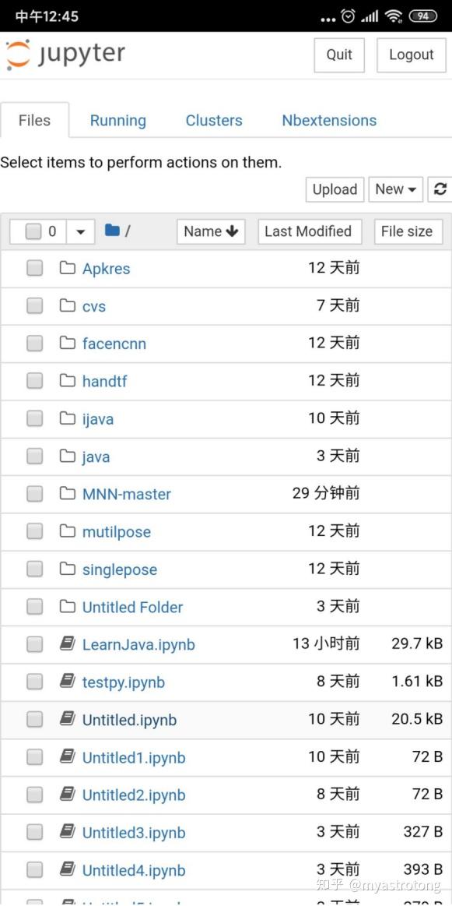Switch to the Running tab

(117, 120)
